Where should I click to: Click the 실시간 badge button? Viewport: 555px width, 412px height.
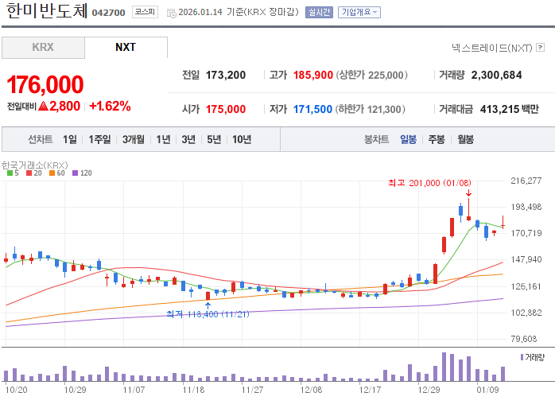pos(319,13)
